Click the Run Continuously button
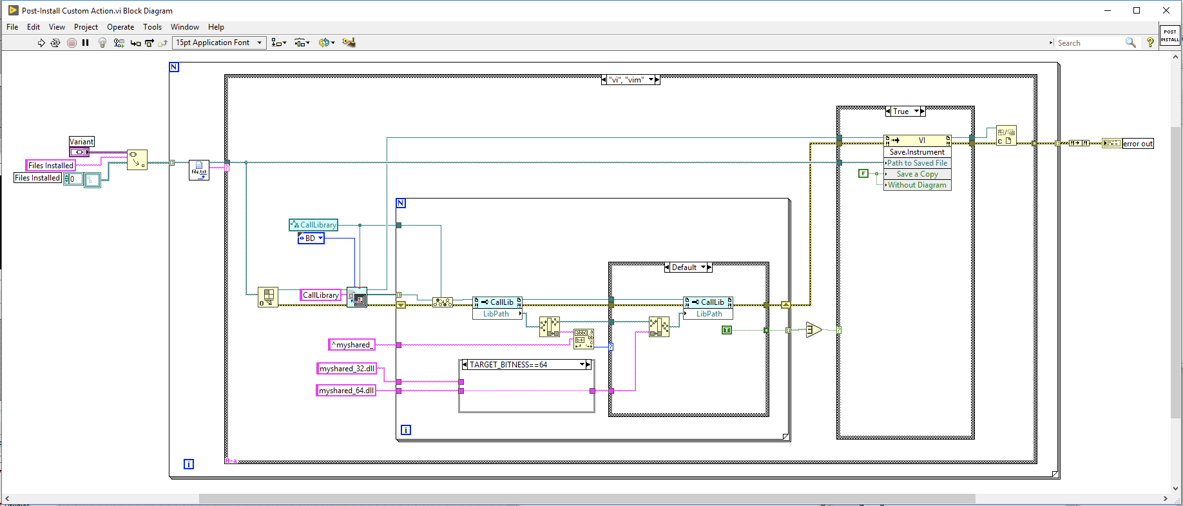The width and height of the screenshot is (1183, 506). [x=55, y=43]
